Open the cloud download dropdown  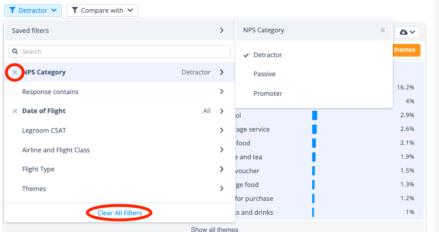407,32
